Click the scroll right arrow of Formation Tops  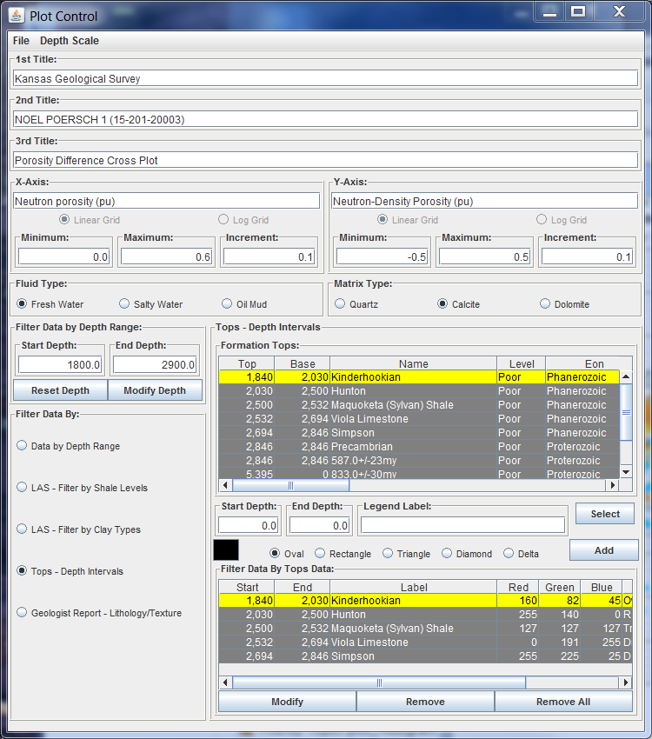pyautogui.click(x=612, y=485)
